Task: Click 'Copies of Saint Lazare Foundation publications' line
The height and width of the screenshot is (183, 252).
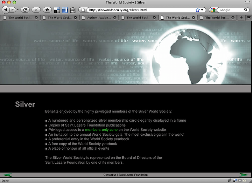Action: [87, 125]
